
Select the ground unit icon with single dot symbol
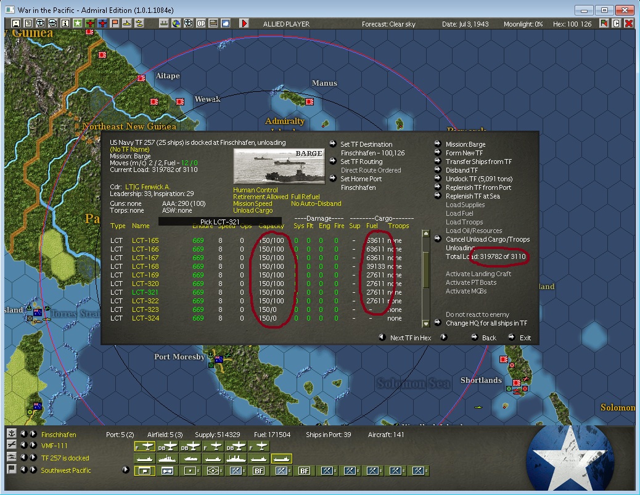coord(190,471)
